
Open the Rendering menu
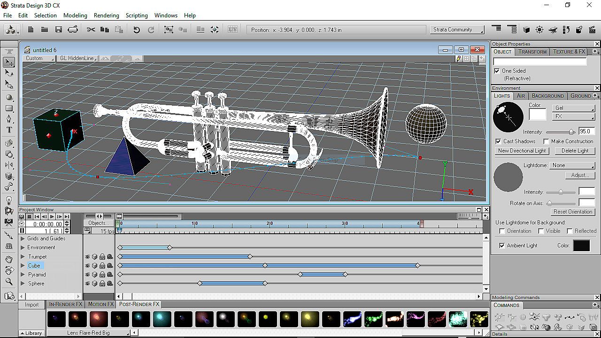[x=106, y=15]
